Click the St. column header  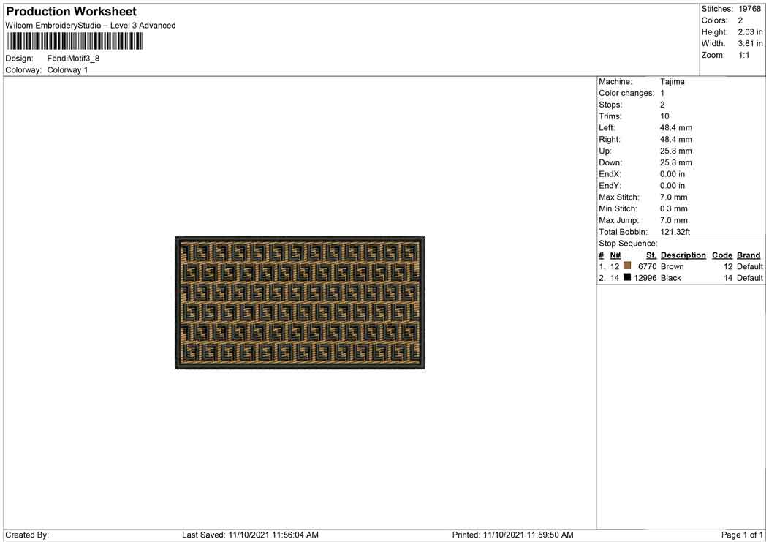(651, 255)
